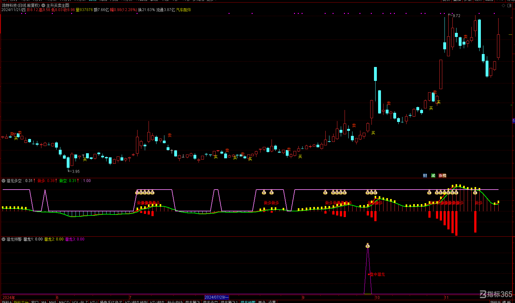Click the 汽车配件 sector link
Screen dimensions: 515x303
coord(184,10)
